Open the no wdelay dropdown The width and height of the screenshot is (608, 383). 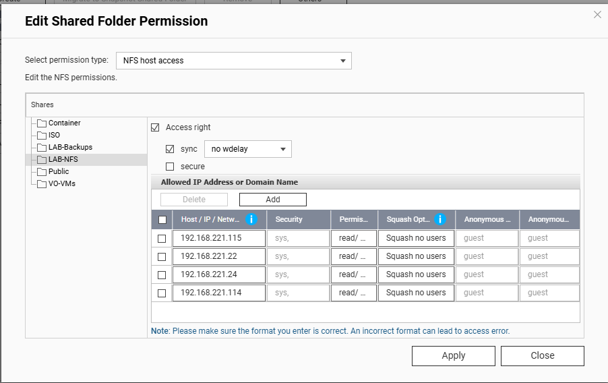tap(247, 149)
